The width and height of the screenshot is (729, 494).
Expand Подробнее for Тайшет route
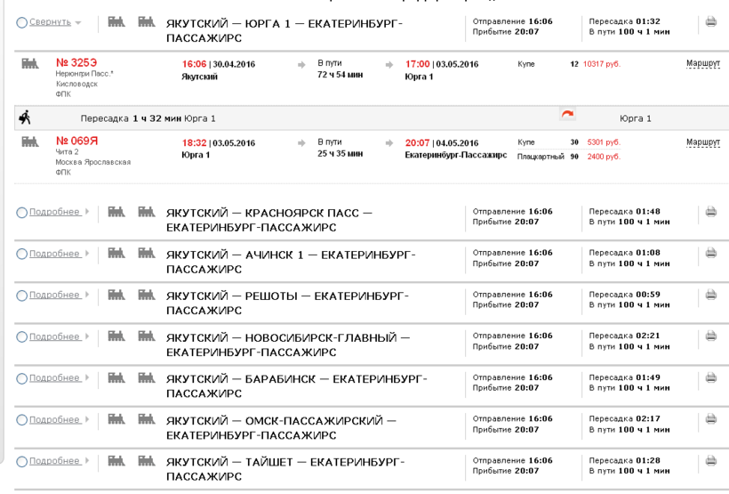coord(54,460)
